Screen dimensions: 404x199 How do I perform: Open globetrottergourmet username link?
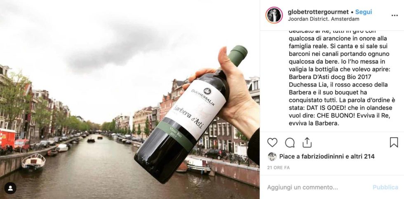click(318, 12)
